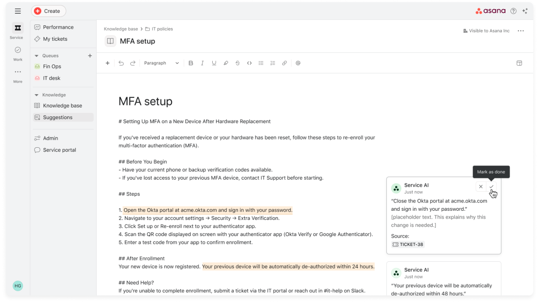
Task: Mark the Service AI suggestion as done
Action: tap(492, 187)
